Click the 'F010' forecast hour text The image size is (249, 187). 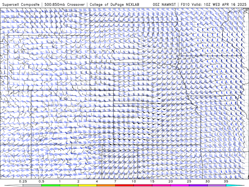click(185, 4)
